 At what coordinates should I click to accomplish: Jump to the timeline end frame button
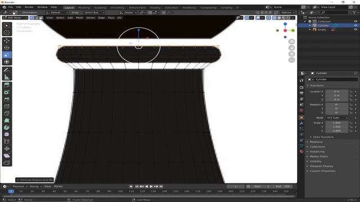[161, 186]
